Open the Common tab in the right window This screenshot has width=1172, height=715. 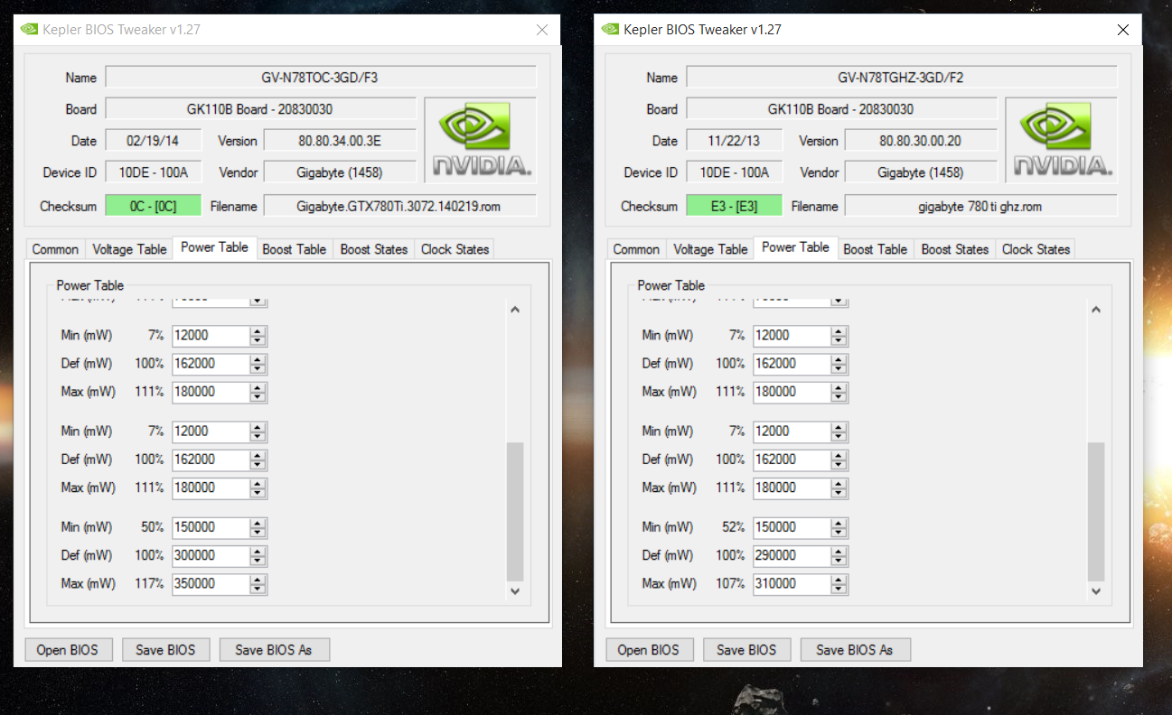636,249
